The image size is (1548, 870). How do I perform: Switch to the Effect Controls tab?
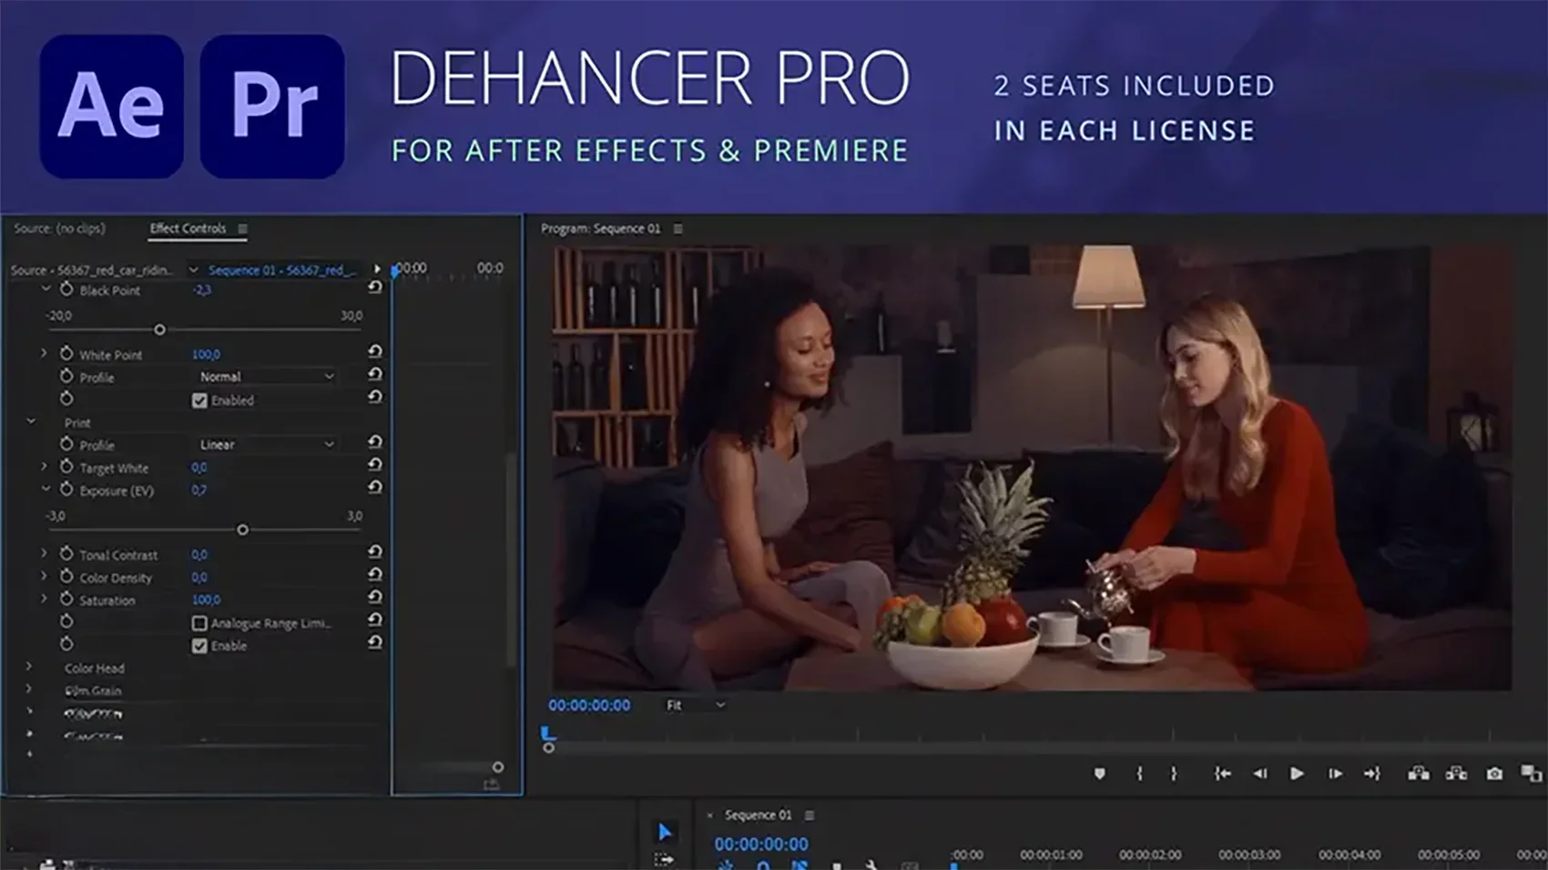tap(188, 228)
